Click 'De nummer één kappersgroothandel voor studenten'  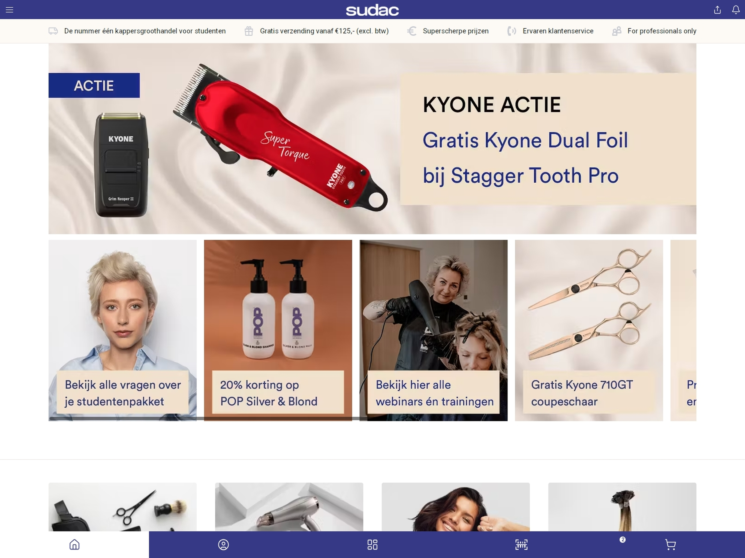(145, 31)
